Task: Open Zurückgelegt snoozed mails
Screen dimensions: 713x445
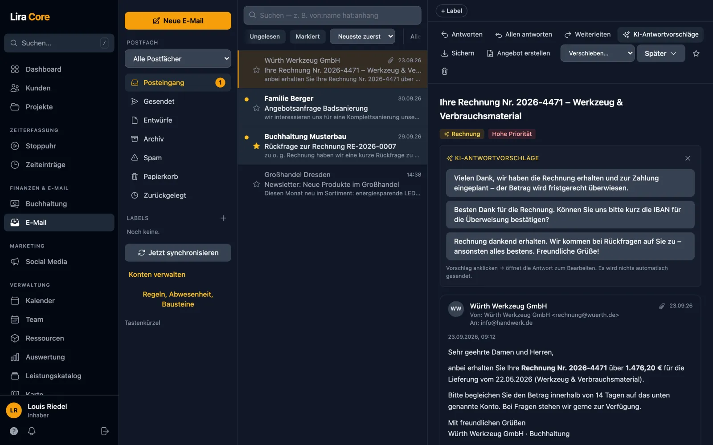Action: pos(178,195)
